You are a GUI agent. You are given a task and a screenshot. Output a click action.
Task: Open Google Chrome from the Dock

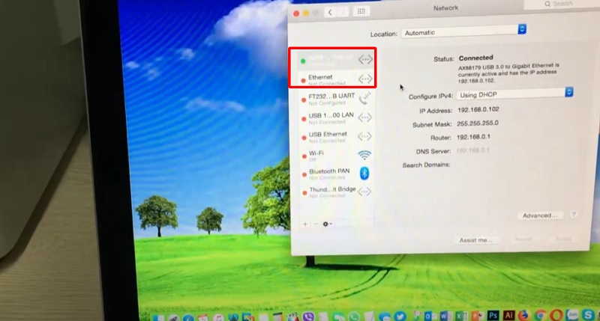539,315
